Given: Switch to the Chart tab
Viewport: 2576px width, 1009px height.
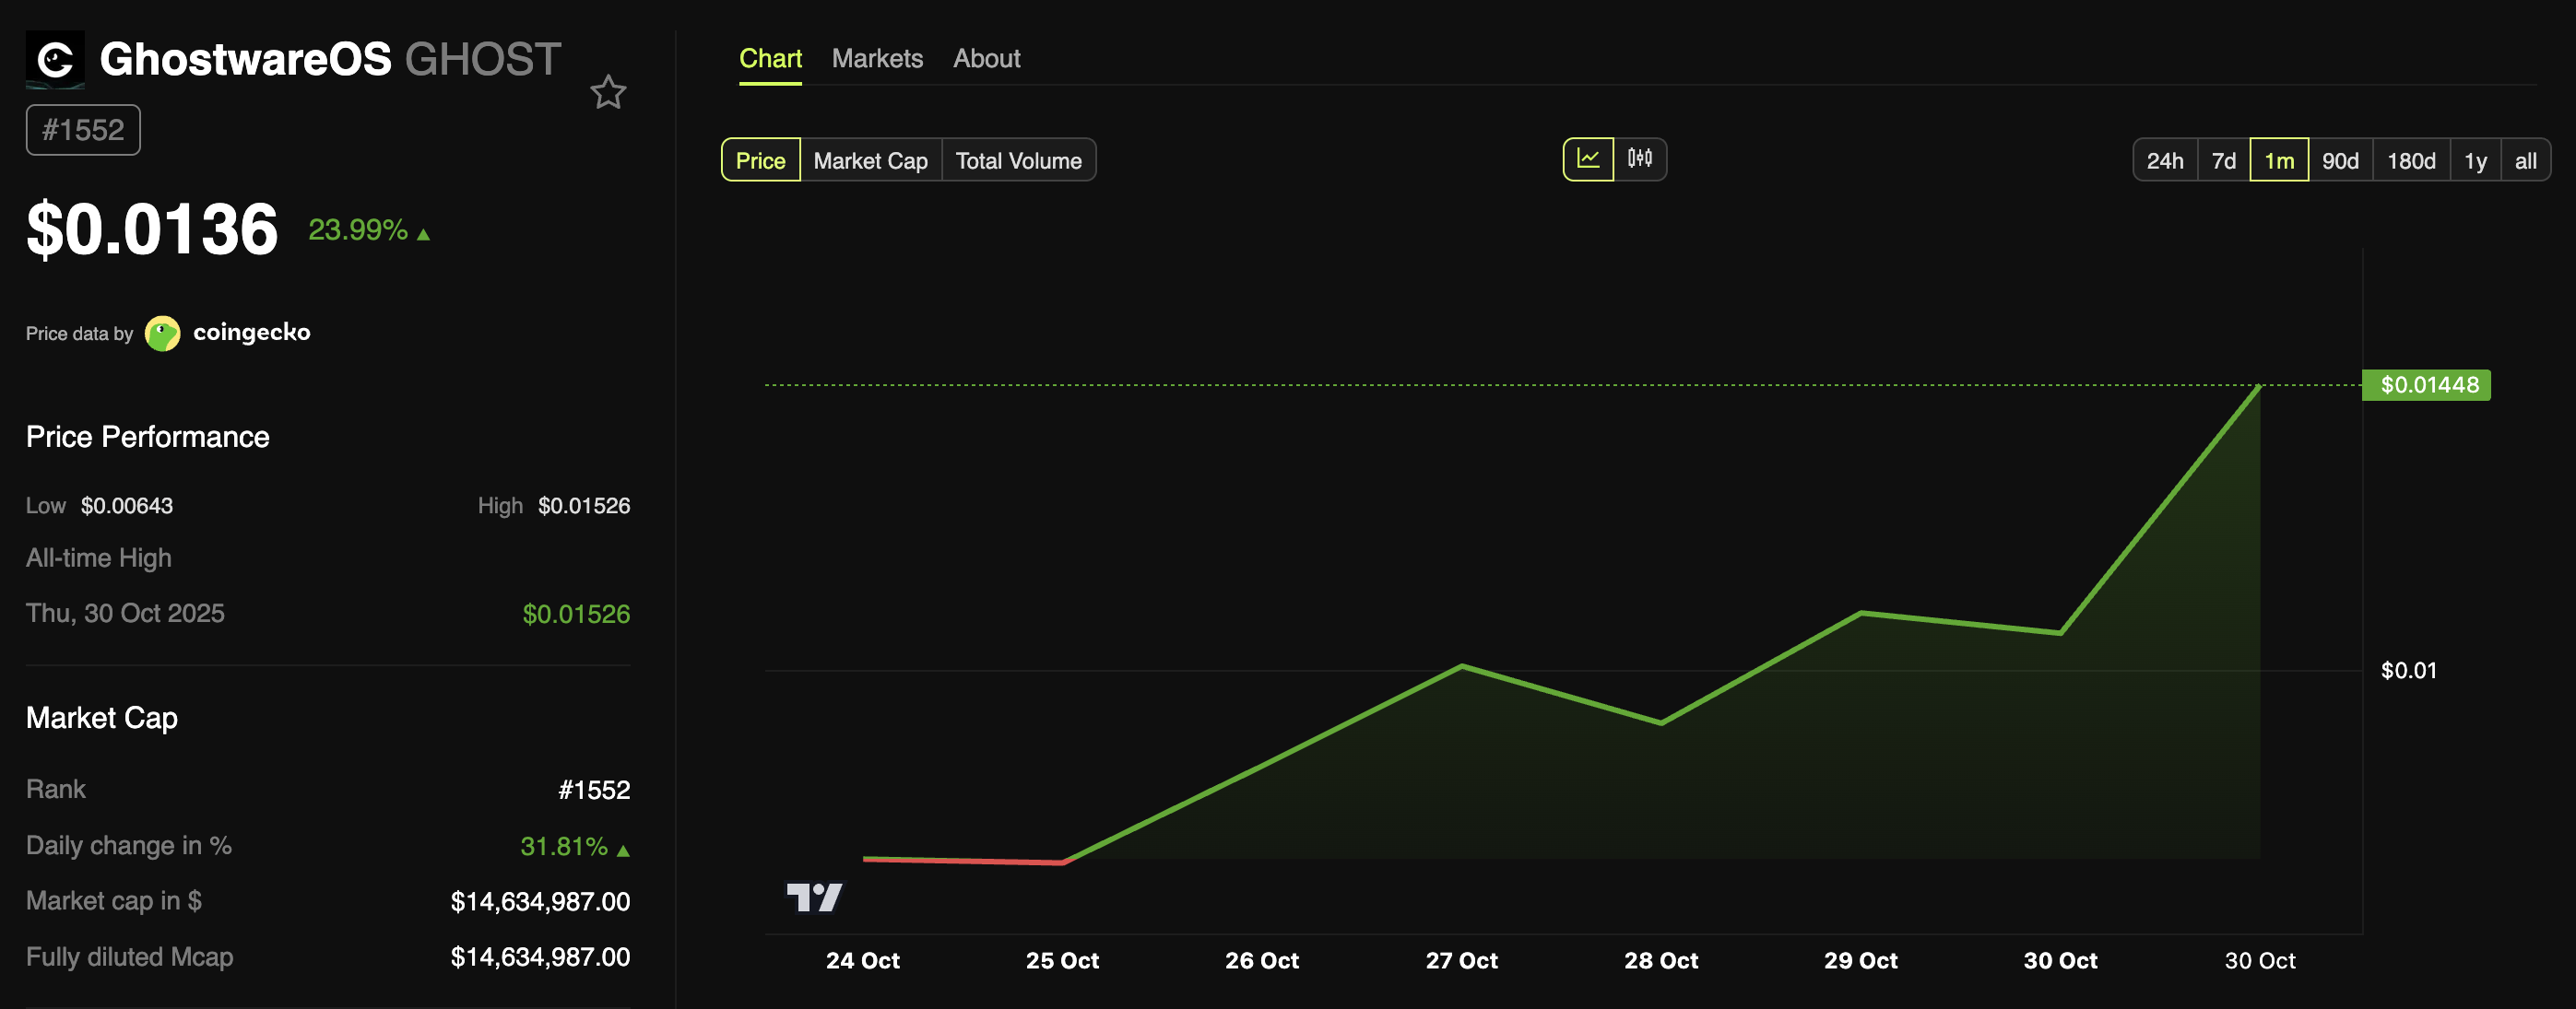Looking at the screenshot, I should (770, 59).
